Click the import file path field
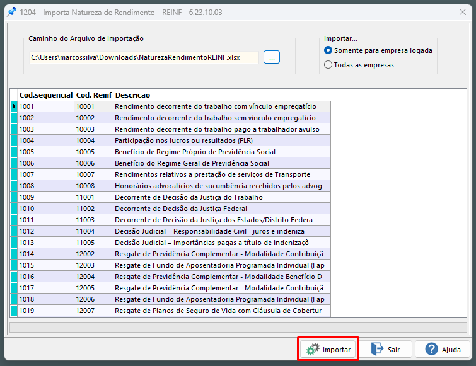This screenshot has width=476, height=366. [144, 57]
